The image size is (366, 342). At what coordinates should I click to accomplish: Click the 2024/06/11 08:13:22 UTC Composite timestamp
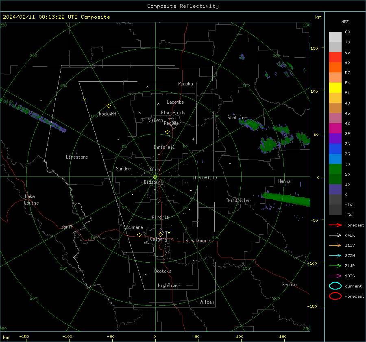click(x=56, y=17)
